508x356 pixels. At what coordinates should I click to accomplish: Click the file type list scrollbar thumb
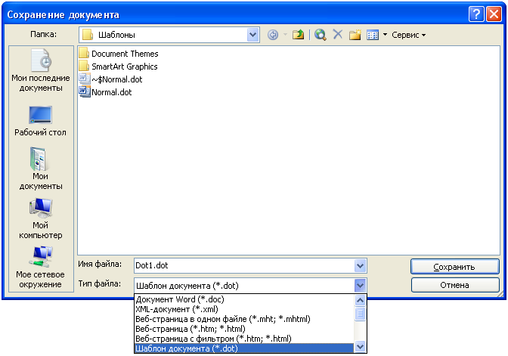pos(360,314)
